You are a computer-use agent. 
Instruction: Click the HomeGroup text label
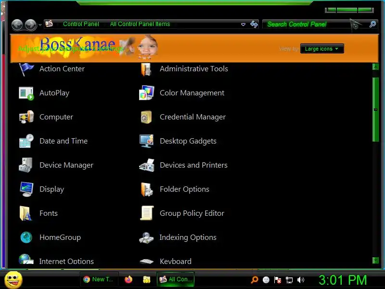pyautogui.click(x=60, y=237)
